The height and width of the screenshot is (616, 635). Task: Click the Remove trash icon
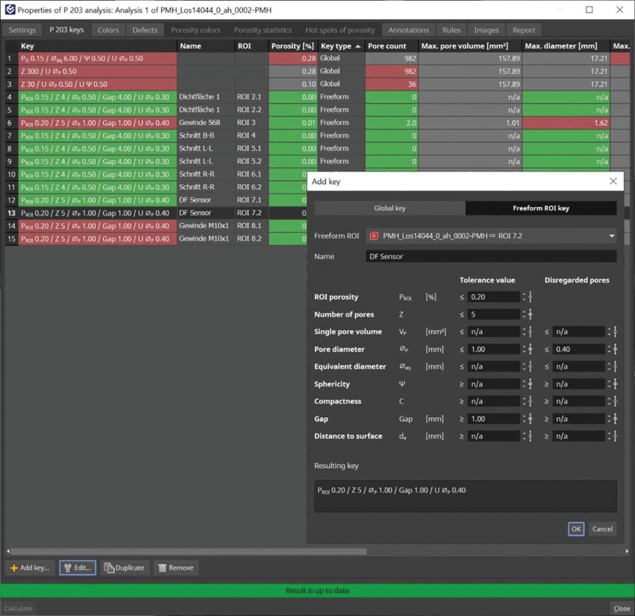162,568
